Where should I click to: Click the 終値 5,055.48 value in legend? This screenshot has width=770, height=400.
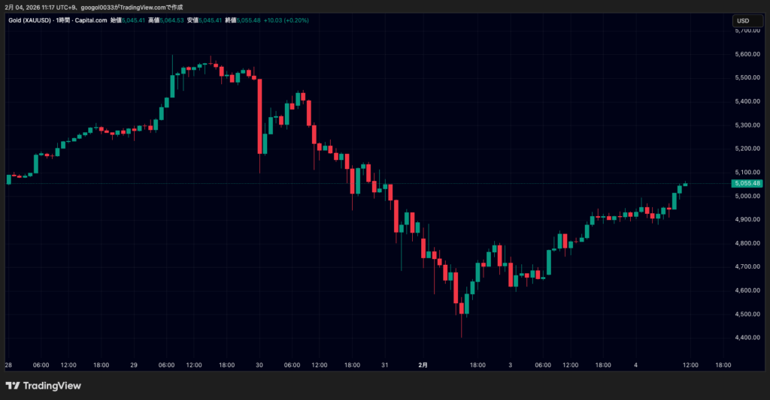(247, 20)
